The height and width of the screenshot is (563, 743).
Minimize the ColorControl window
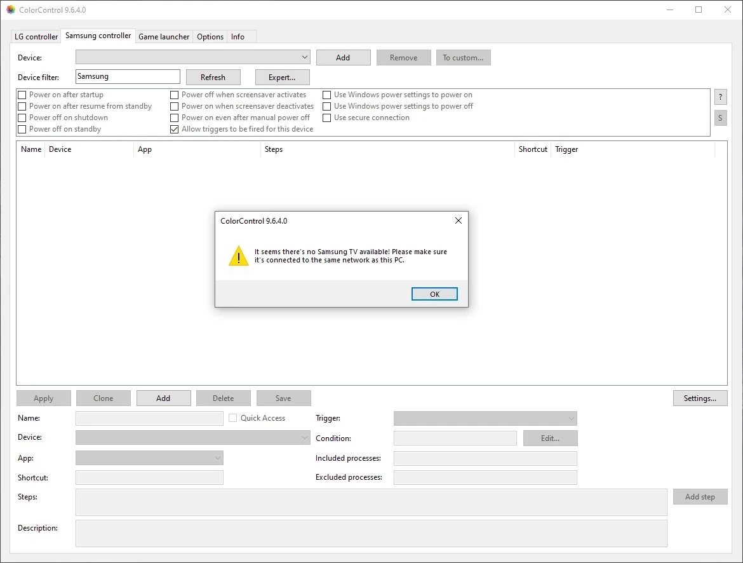(x=670, y=10)
